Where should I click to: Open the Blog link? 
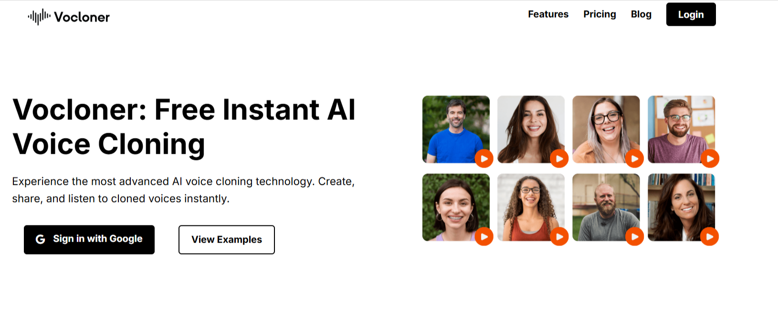click(x=641, y=14)
